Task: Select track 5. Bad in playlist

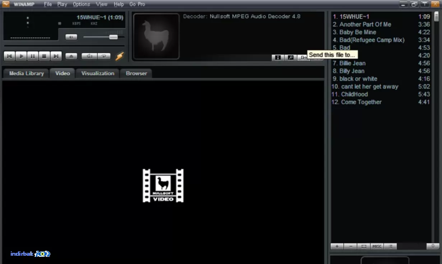Action: tap(381, 48)
